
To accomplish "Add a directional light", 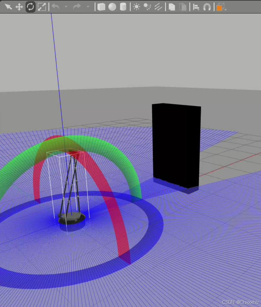I will coord(158,7).
